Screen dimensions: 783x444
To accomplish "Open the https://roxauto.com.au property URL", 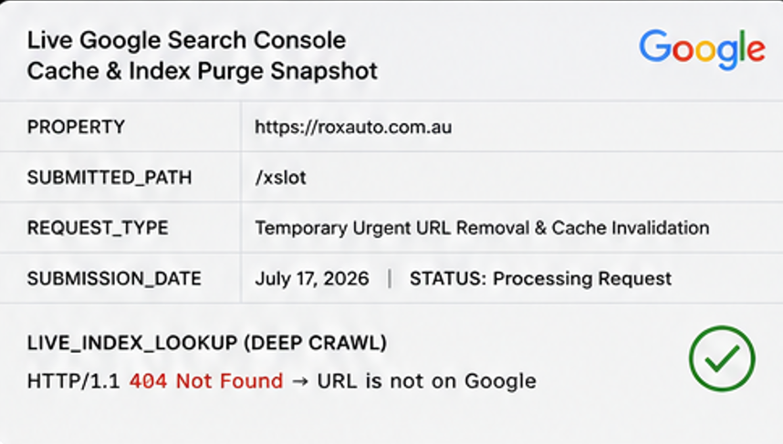I will click(353, 127).
